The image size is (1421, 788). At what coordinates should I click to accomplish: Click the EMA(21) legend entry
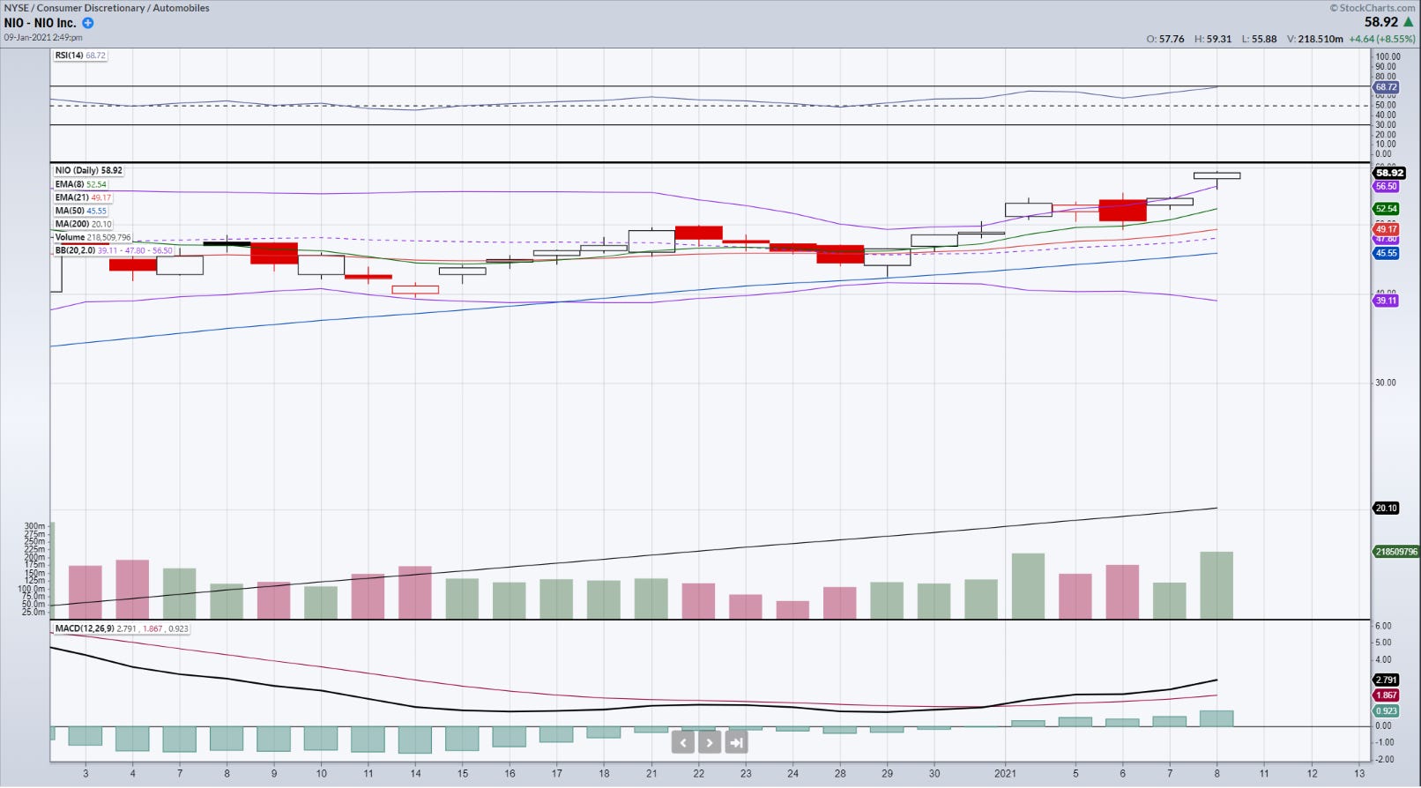point(83,197)
